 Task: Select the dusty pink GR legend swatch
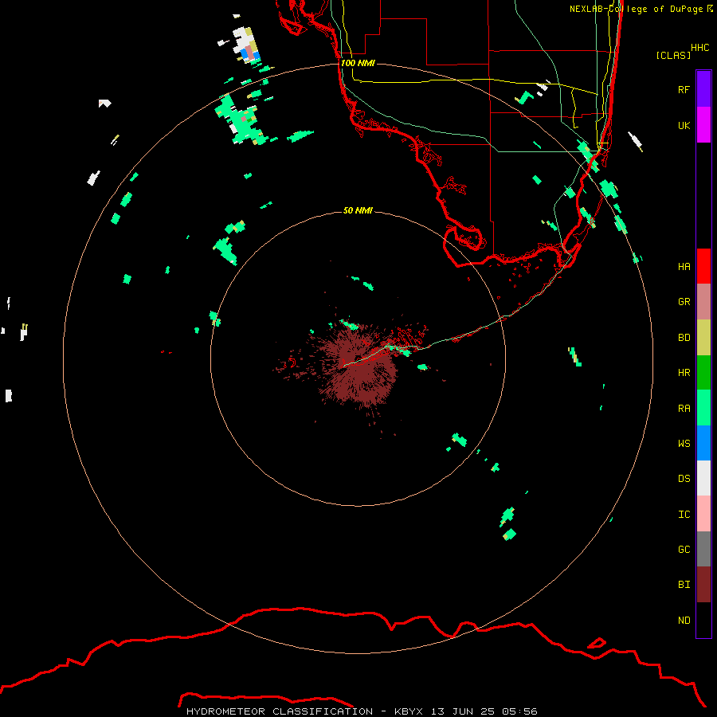(x=703, y=302)
